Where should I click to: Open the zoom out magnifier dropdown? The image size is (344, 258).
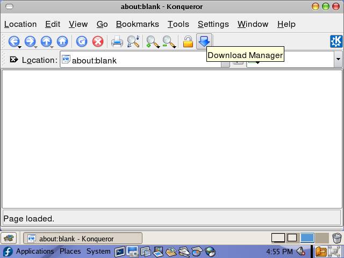(x=175, y=46)
